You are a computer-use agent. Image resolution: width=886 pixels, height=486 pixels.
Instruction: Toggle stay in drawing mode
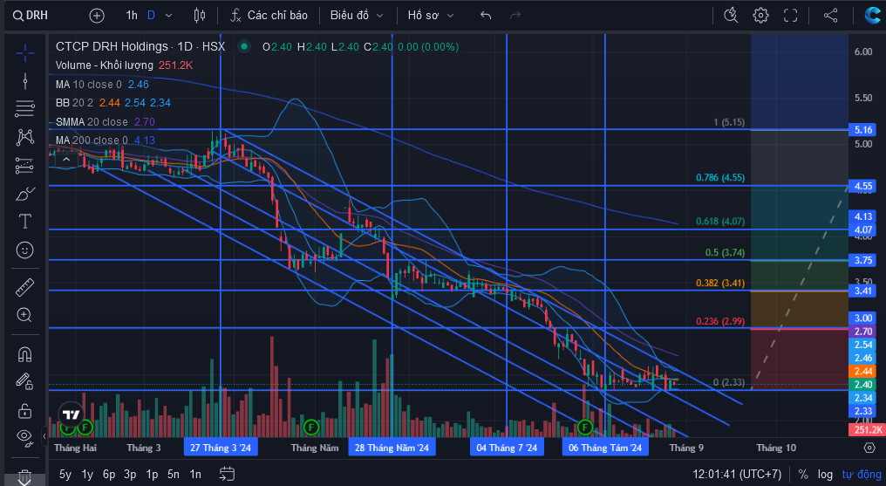[x=25, y=382]
